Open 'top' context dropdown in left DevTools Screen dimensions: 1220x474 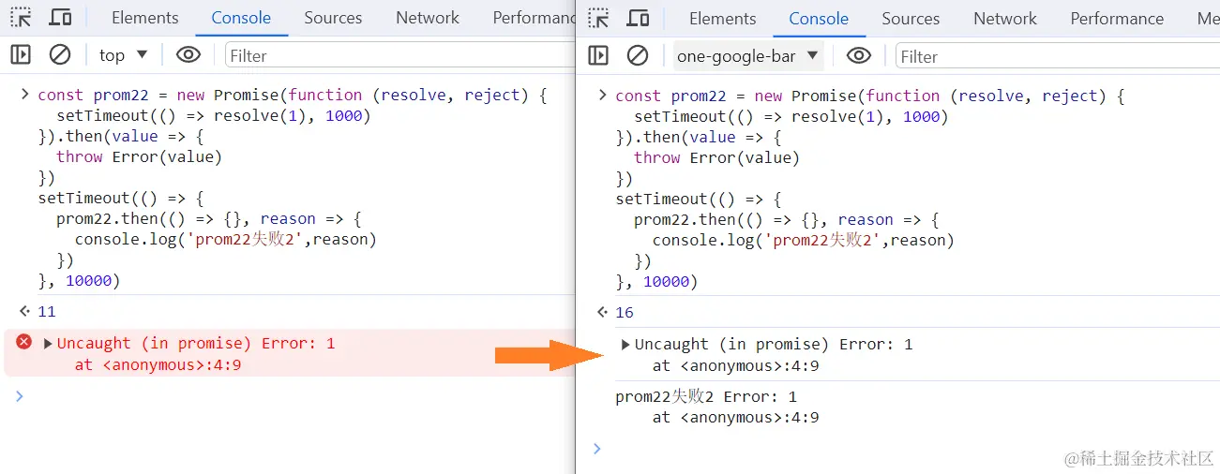124,55
